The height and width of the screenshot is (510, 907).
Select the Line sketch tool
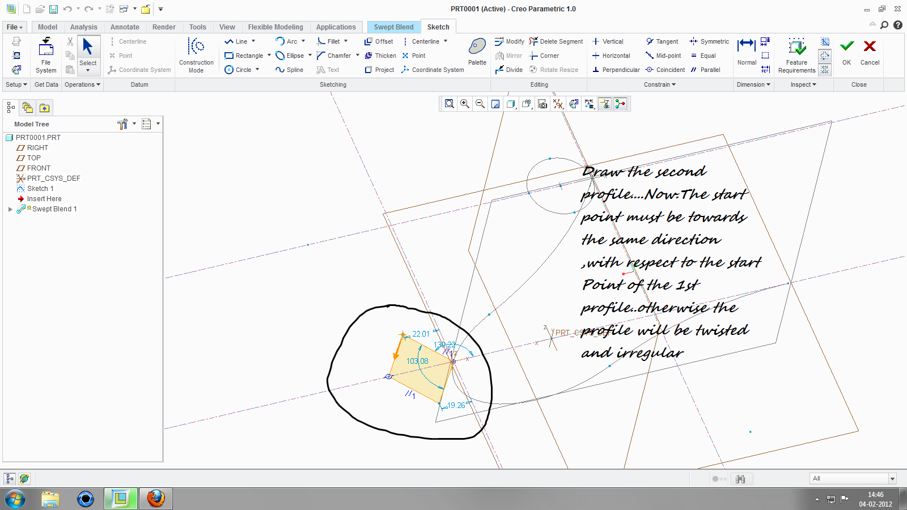click(236, 41)
